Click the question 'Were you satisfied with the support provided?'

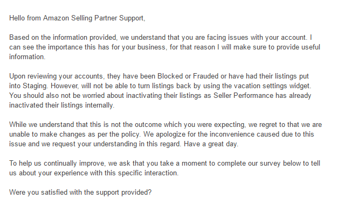click(x=80, y=192)
